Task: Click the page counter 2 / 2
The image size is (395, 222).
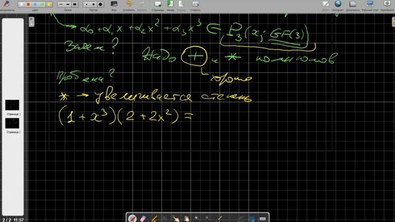Action: [7, 220]
